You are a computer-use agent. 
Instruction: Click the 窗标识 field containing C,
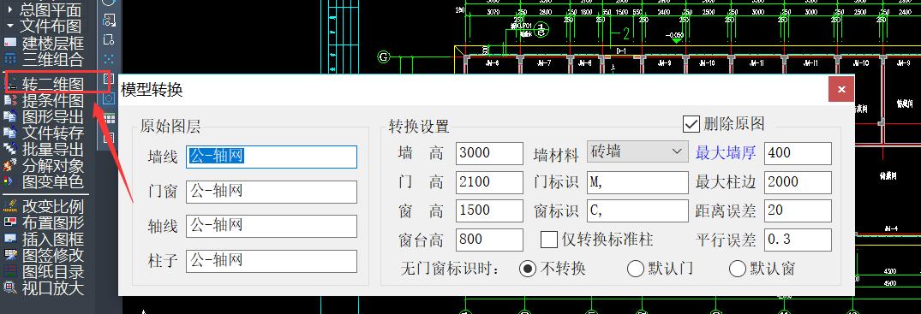(x=637, y=210)
